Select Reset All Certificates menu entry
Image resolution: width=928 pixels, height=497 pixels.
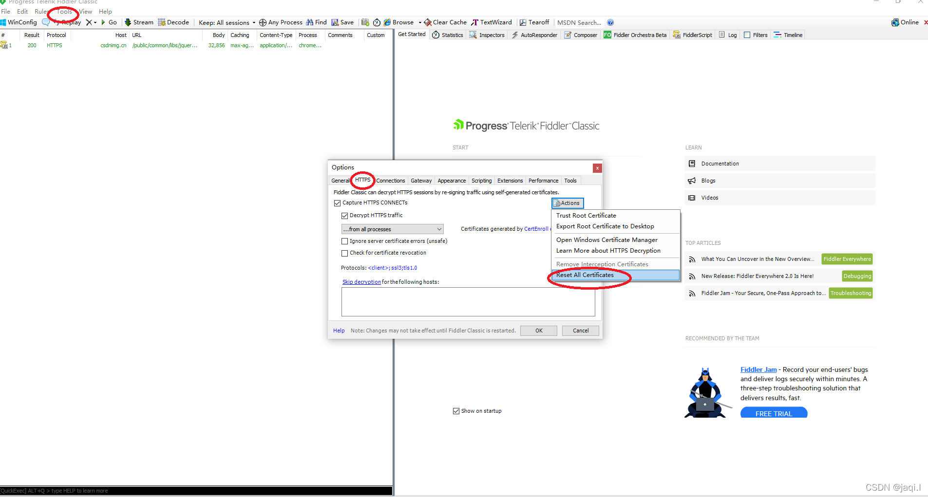pyautogui.click(x=615, y=275)
